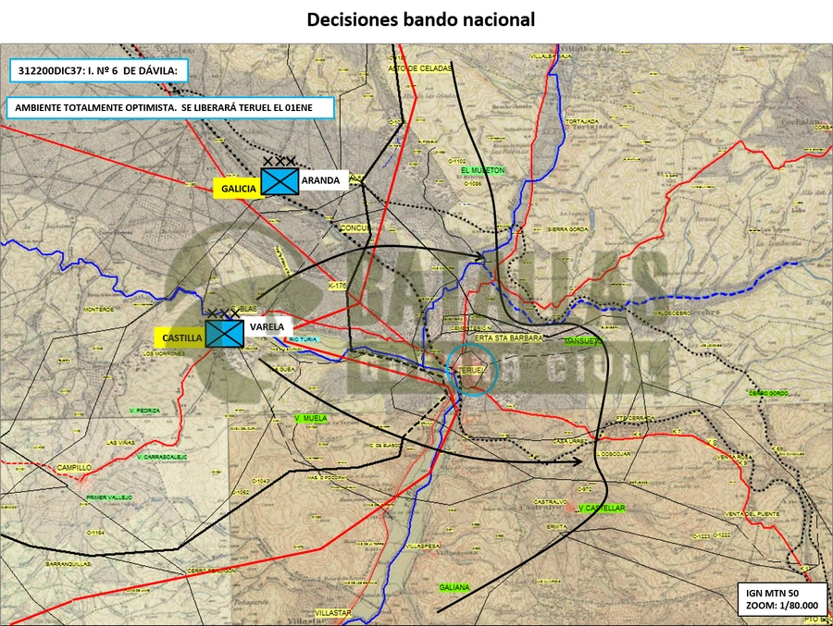Viewport: 833px width, 626px height.
Task: Select the VILLASTAR label
Action: [x=333, y=613]
